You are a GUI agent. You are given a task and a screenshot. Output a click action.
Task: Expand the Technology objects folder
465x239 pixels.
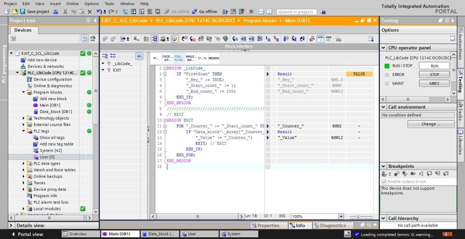click(x=24, y=118)
